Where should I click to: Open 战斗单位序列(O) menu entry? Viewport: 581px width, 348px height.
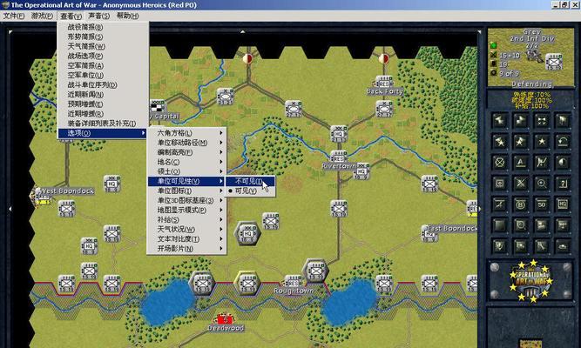[104, 84]
